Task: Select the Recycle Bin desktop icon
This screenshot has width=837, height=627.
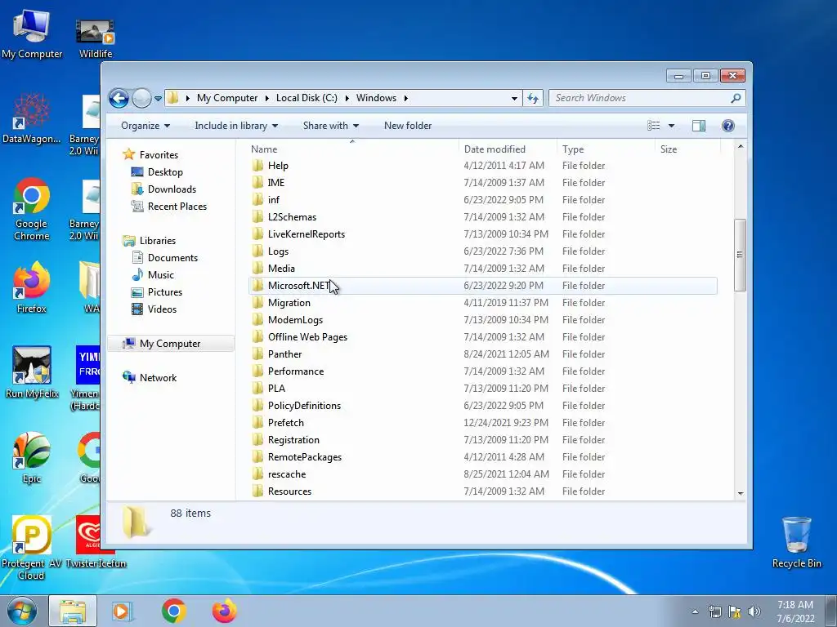Action: [796, 542]
